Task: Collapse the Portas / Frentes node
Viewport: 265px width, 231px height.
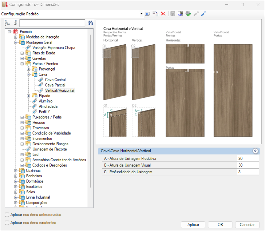Action: [x=22, y=64]
